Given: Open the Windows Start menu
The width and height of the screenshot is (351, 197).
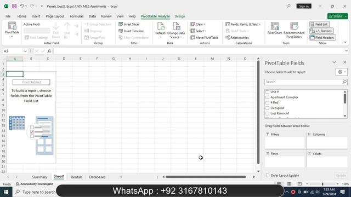Looking at the screenshot, I should 6,192.
